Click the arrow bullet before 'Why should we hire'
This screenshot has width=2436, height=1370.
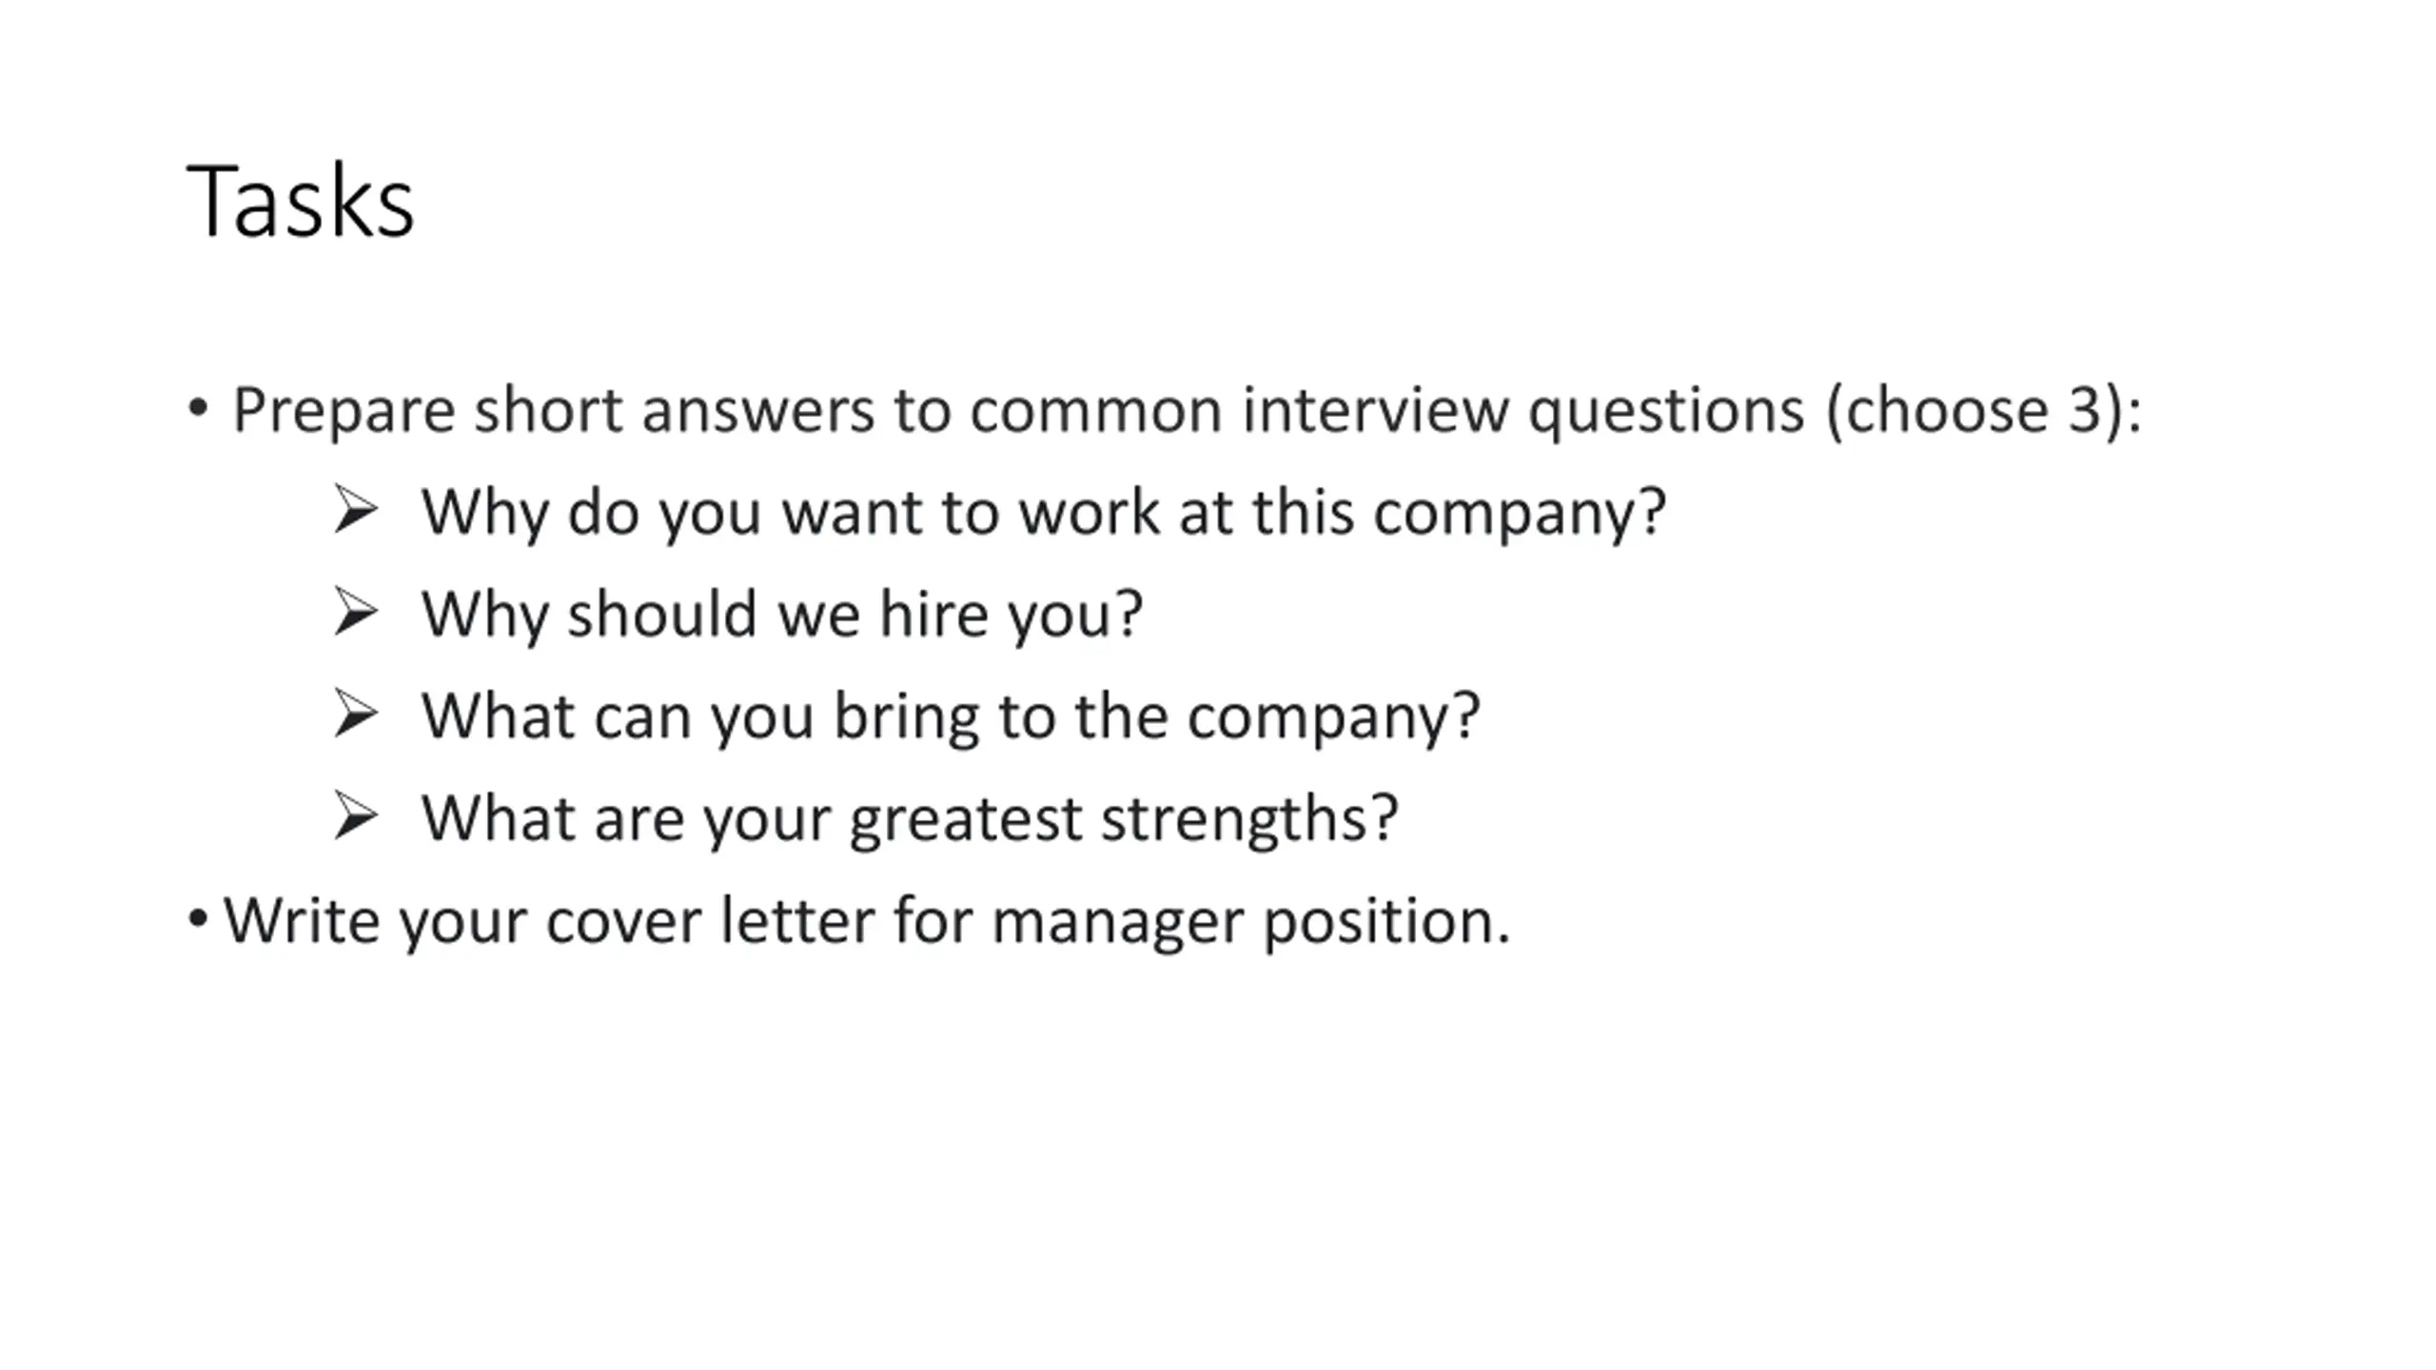(x=357, y=611)
